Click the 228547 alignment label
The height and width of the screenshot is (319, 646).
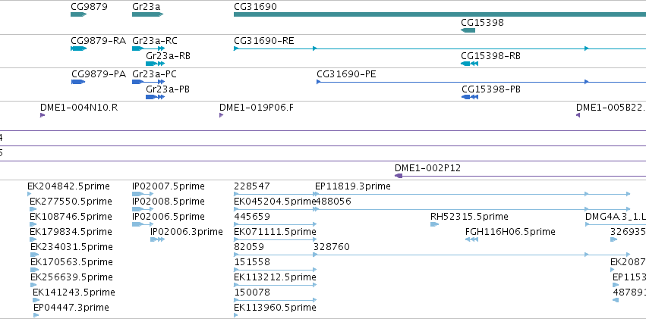[252, 186]
